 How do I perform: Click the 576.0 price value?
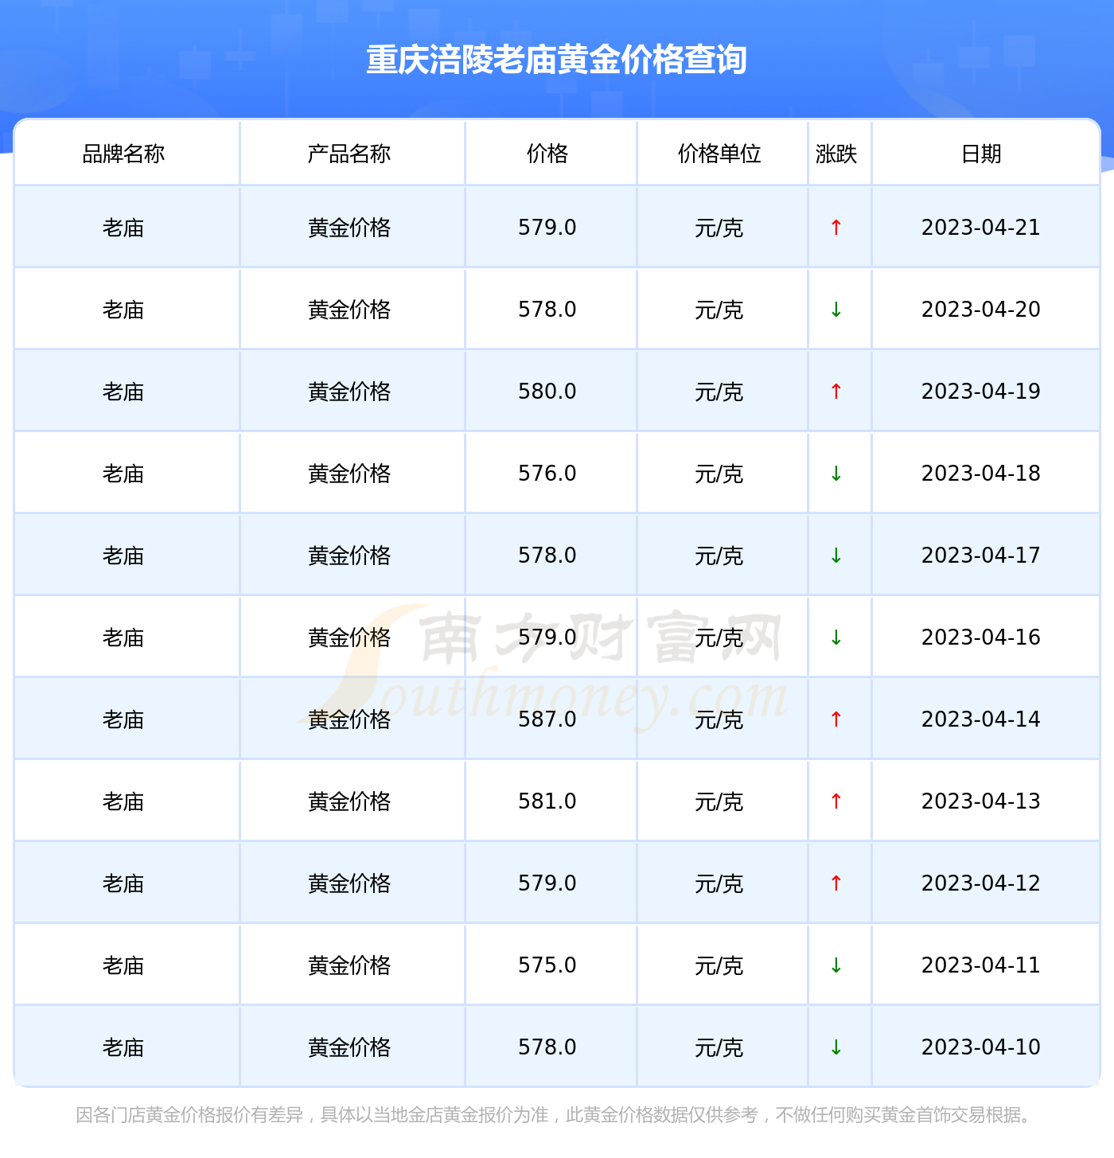pos(547,474)
